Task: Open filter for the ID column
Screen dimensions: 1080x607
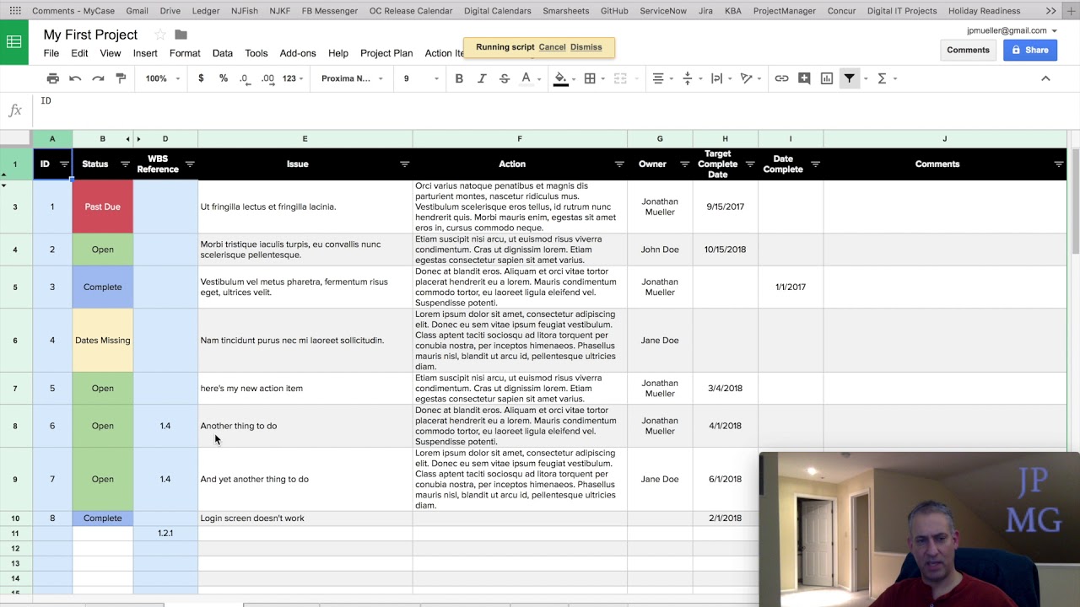Action: (x=64, y=164)
